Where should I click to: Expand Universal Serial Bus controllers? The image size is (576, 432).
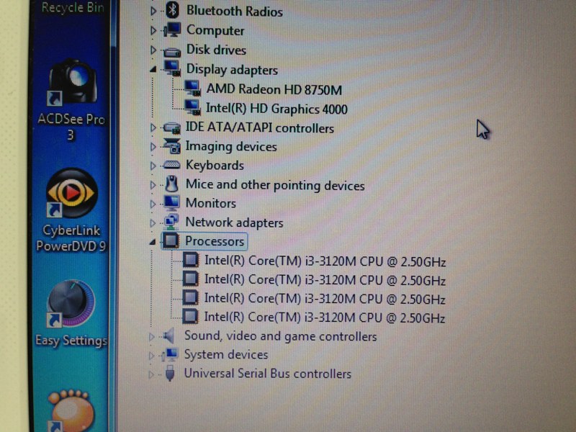[x=150, y=374]
